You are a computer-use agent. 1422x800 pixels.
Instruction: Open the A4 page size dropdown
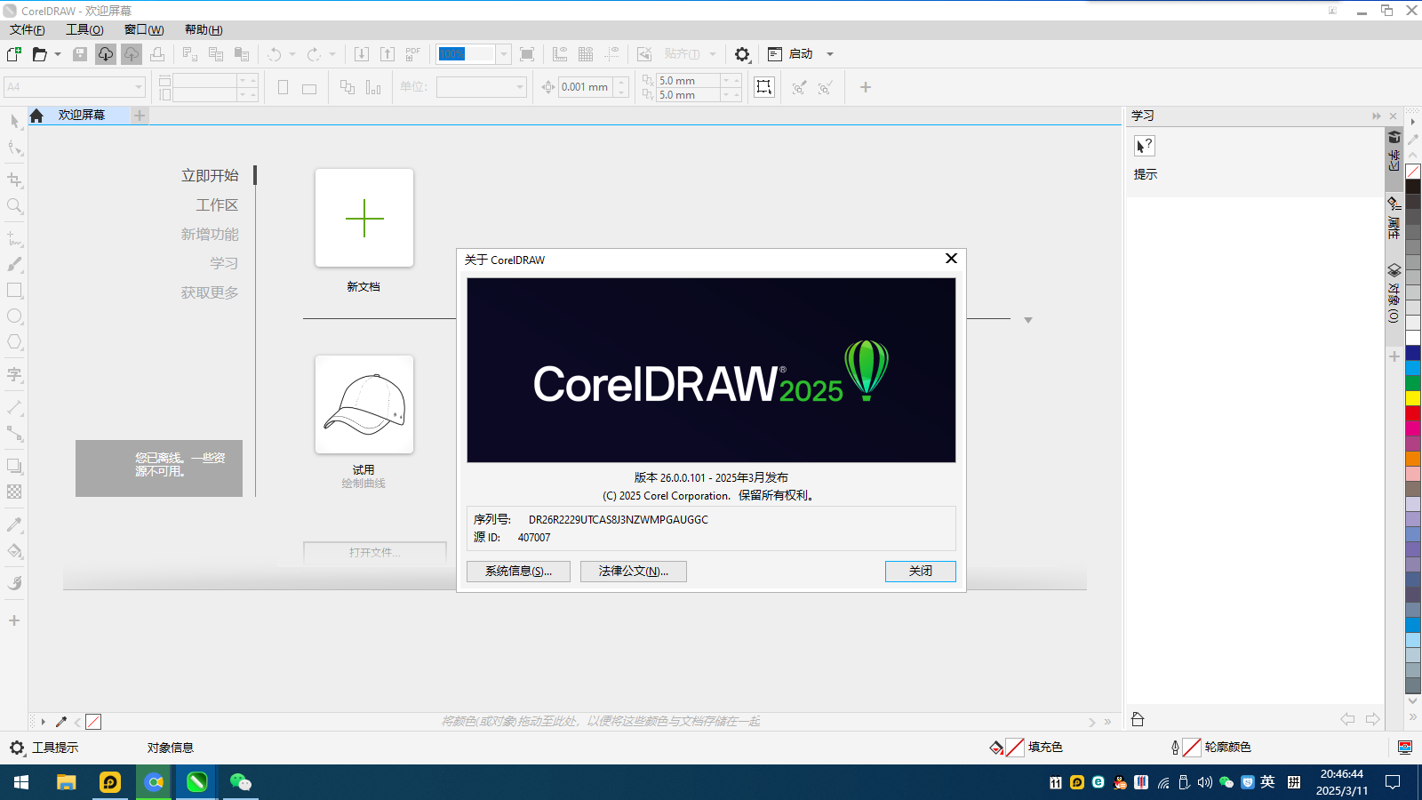tap(139, 87)
